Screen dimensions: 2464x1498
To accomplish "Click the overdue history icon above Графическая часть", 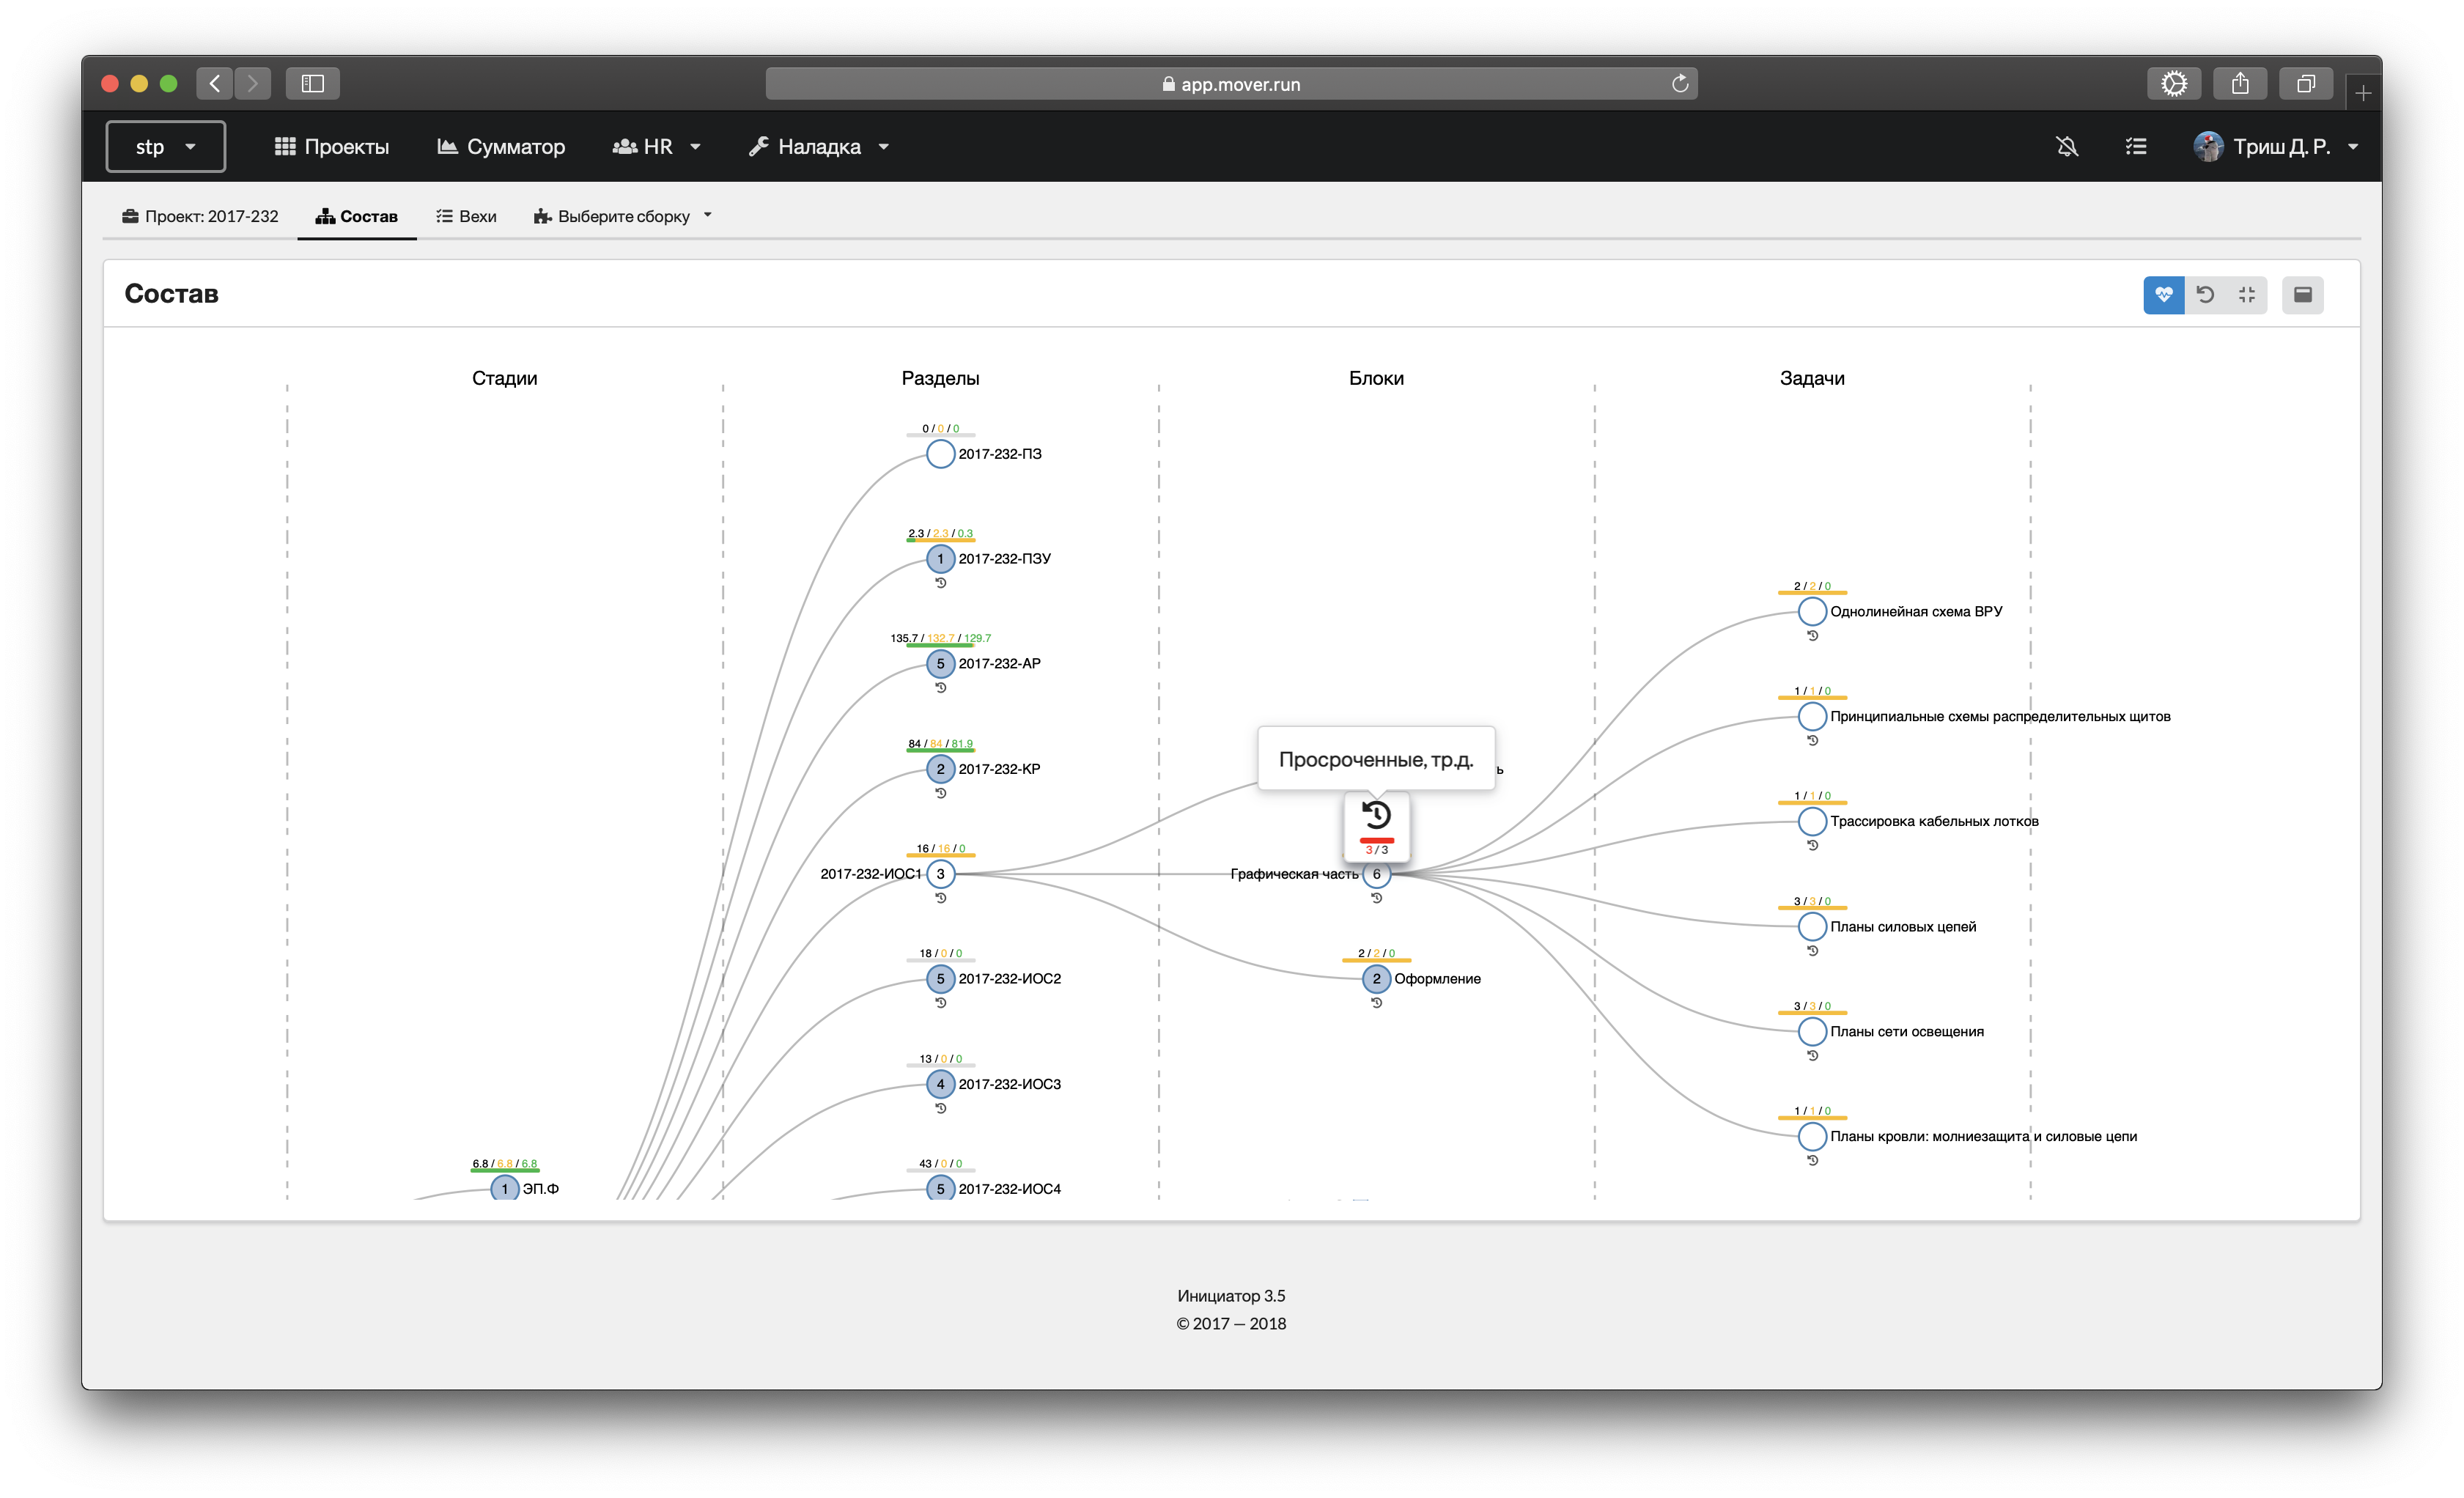I will 1376,815.
